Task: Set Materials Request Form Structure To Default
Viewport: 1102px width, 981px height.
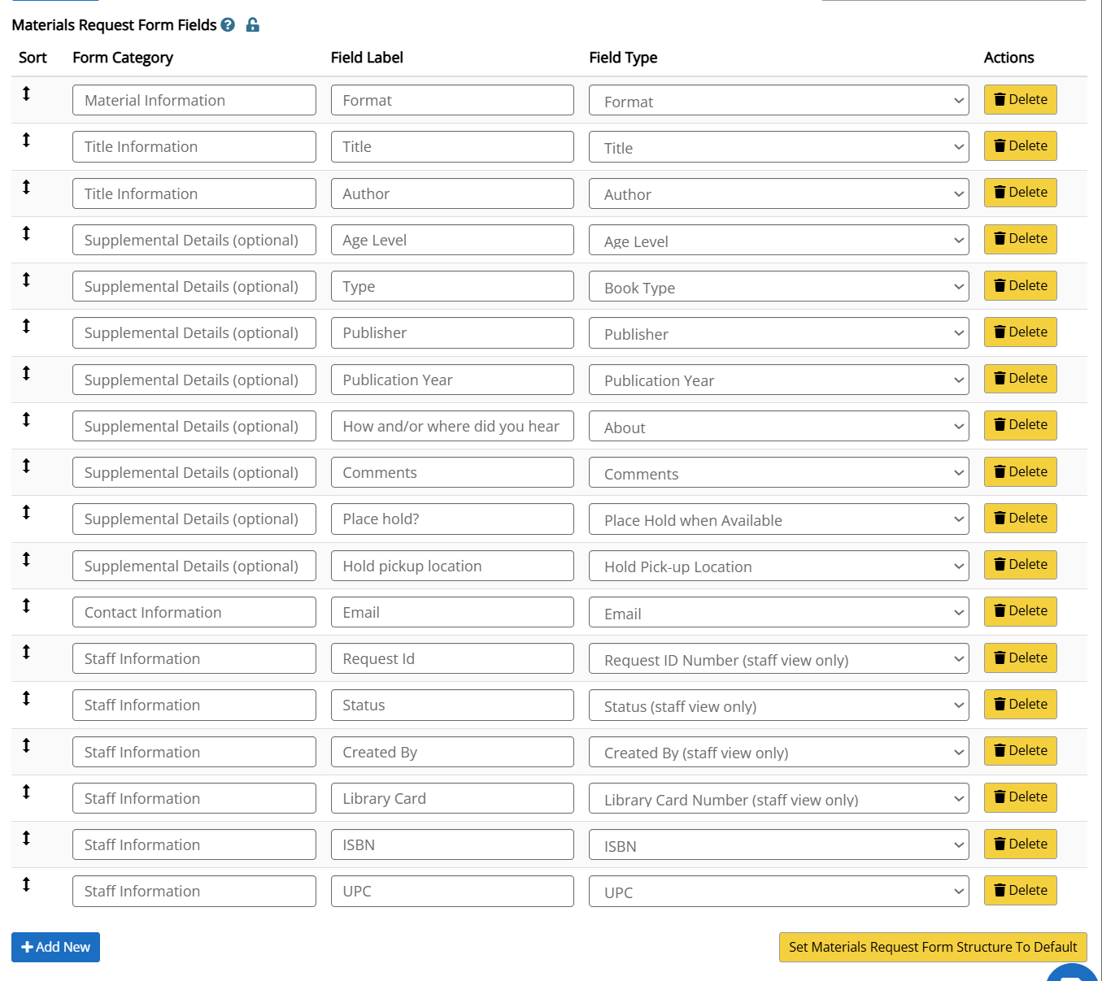Action: tap(932, 948)
